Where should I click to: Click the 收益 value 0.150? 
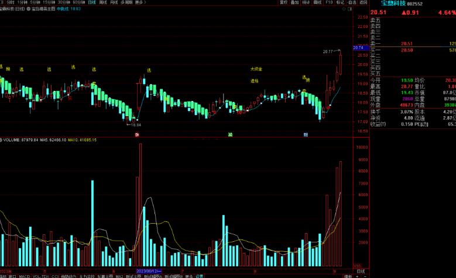click(x=407, y=124)
